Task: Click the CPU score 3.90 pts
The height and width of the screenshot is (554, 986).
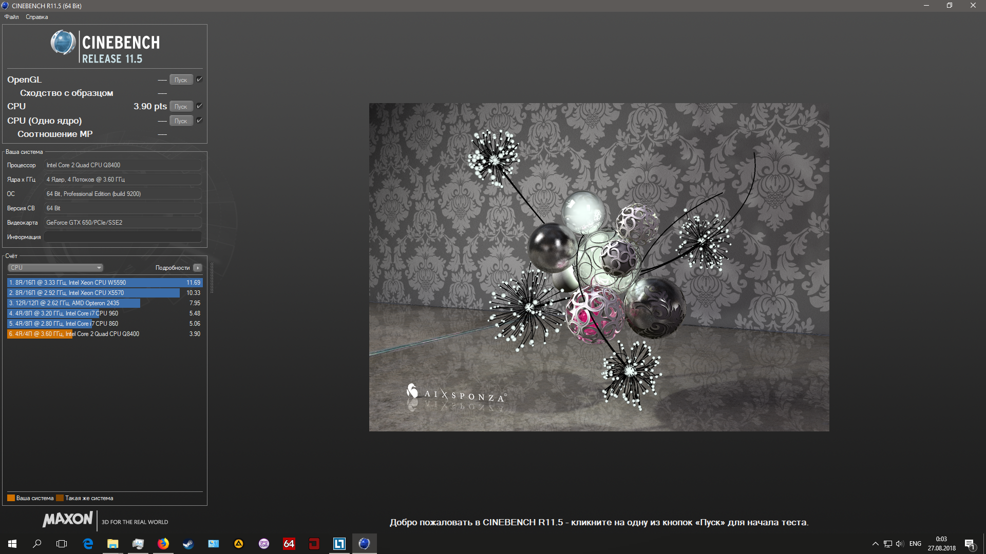Action: tap(150, 106)
